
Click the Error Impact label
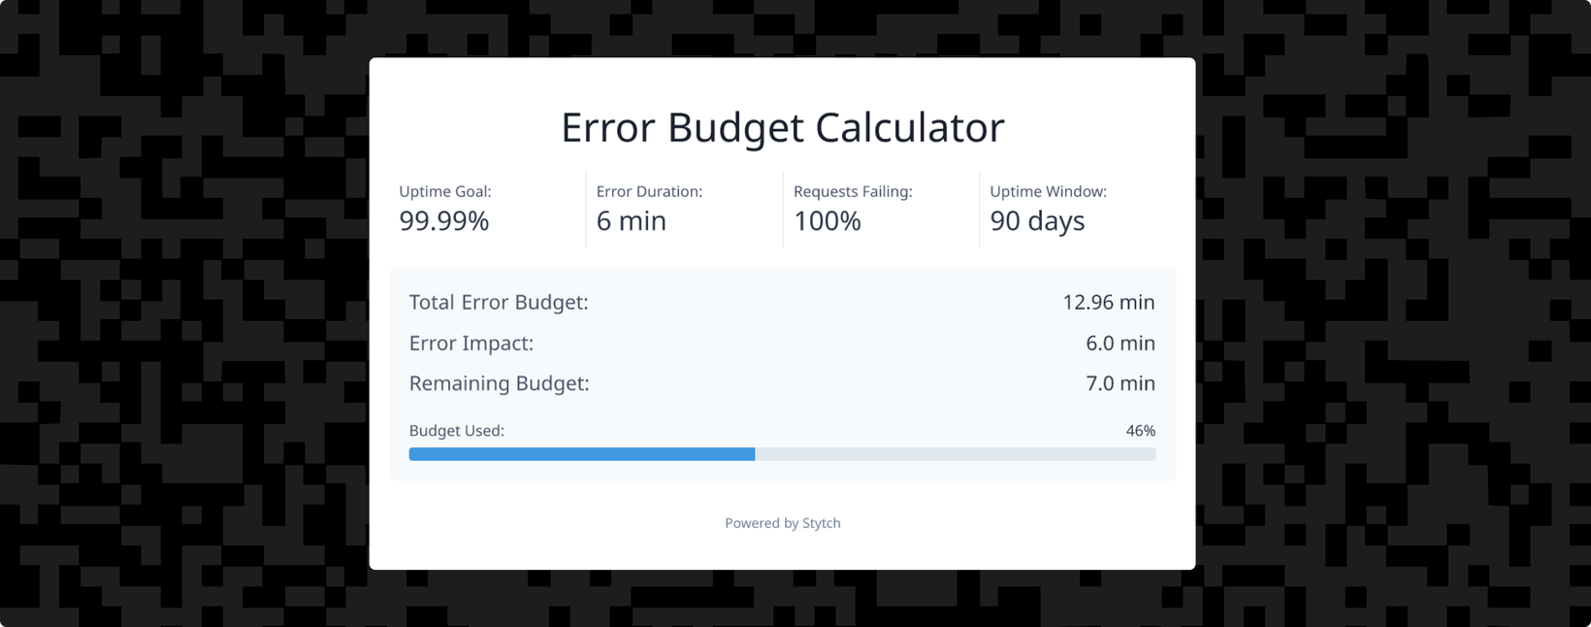point(471,344)
